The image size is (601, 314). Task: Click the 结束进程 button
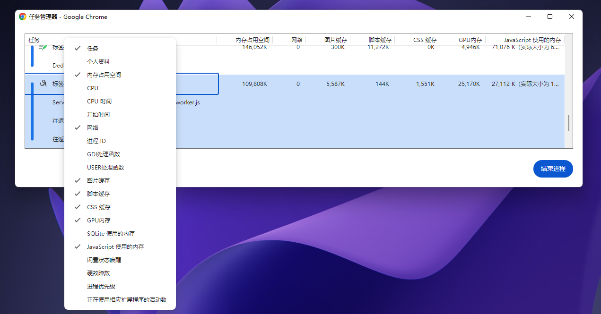coord(553,169)
